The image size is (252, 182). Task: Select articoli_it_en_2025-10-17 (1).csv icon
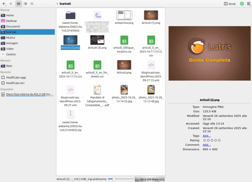click(70, 65)
